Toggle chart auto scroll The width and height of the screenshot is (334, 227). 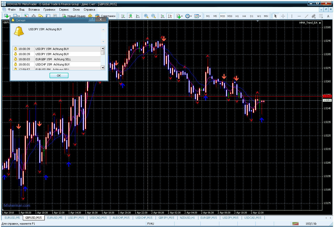point(163,16)
